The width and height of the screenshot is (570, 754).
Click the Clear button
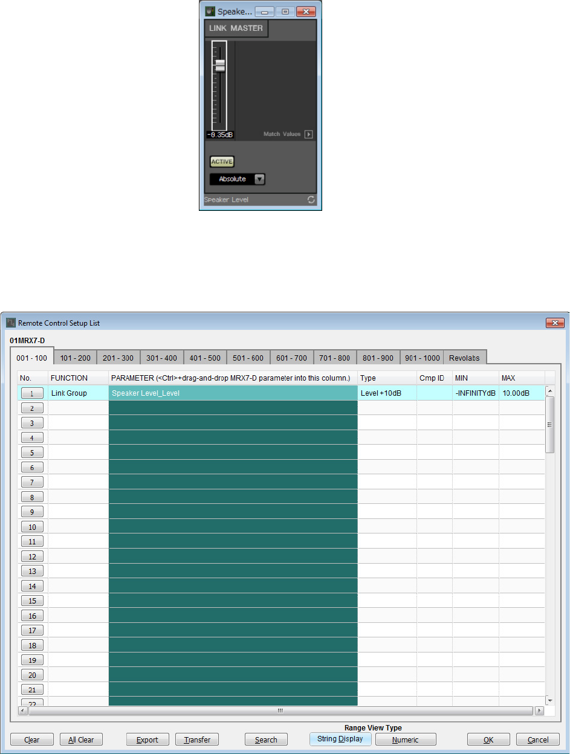tap(32, 739)
